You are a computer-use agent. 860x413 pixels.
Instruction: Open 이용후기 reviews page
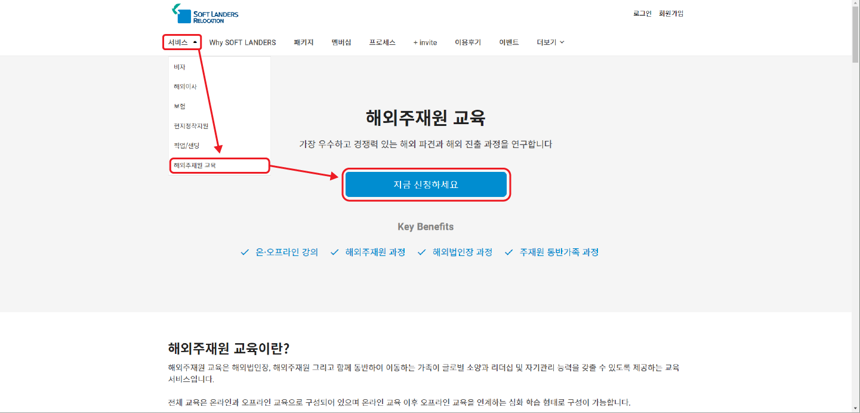(468, 42)
